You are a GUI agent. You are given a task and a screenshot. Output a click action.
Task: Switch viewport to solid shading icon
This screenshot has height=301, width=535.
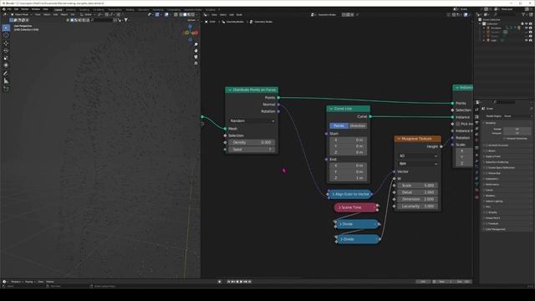coord(185,15)
